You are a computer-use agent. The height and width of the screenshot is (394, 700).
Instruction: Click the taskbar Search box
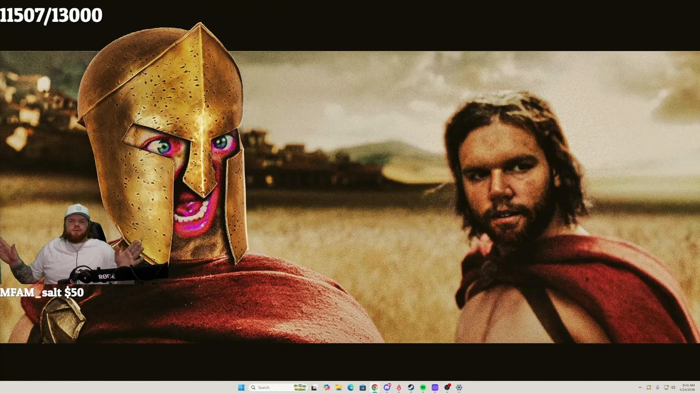pos(278,387)
